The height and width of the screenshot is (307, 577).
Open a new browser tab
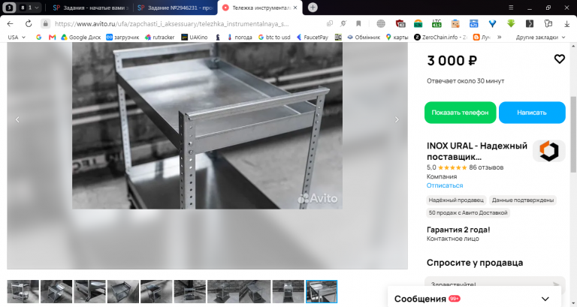313,8
